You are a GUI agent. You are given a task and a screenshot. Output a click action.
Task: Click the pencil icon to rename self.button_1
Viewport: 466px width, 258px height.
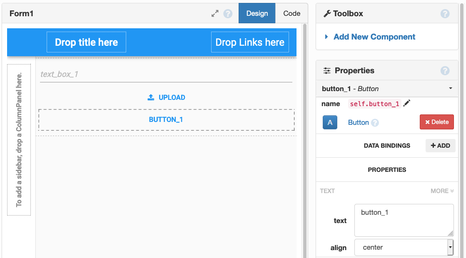(406, 103)
